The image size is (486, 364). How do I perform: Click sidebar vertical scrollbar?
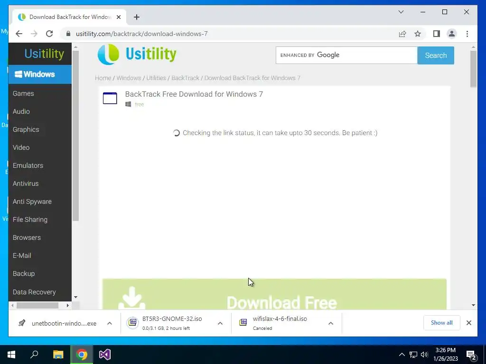[x=75, y=136]
